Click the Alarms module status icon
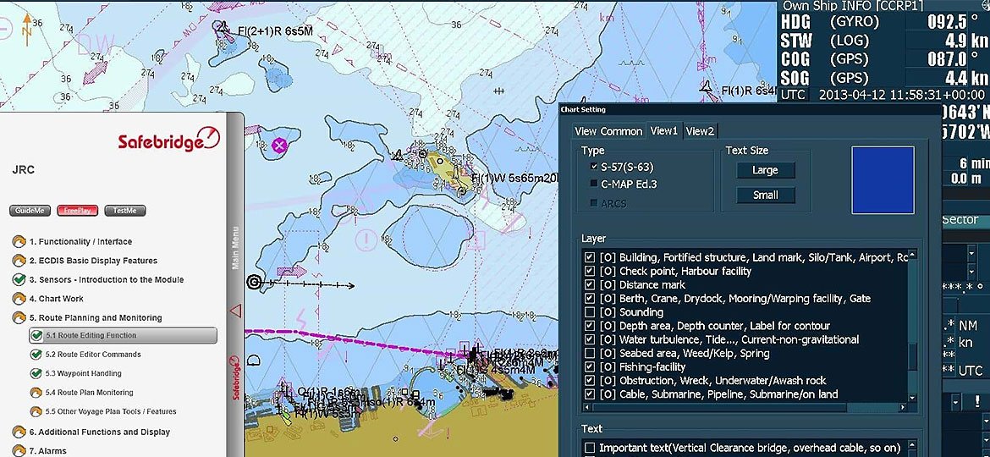Screen dimensions: 990x457 pos(19,451)
